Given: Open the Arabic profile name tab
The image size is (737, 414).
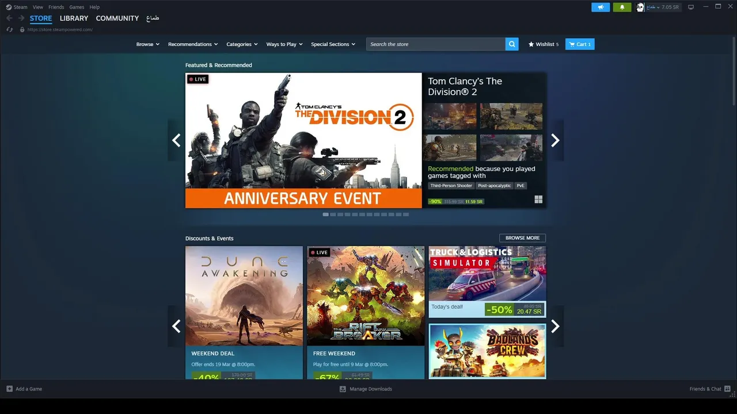Looking at the screenshot, I should 153,18.
